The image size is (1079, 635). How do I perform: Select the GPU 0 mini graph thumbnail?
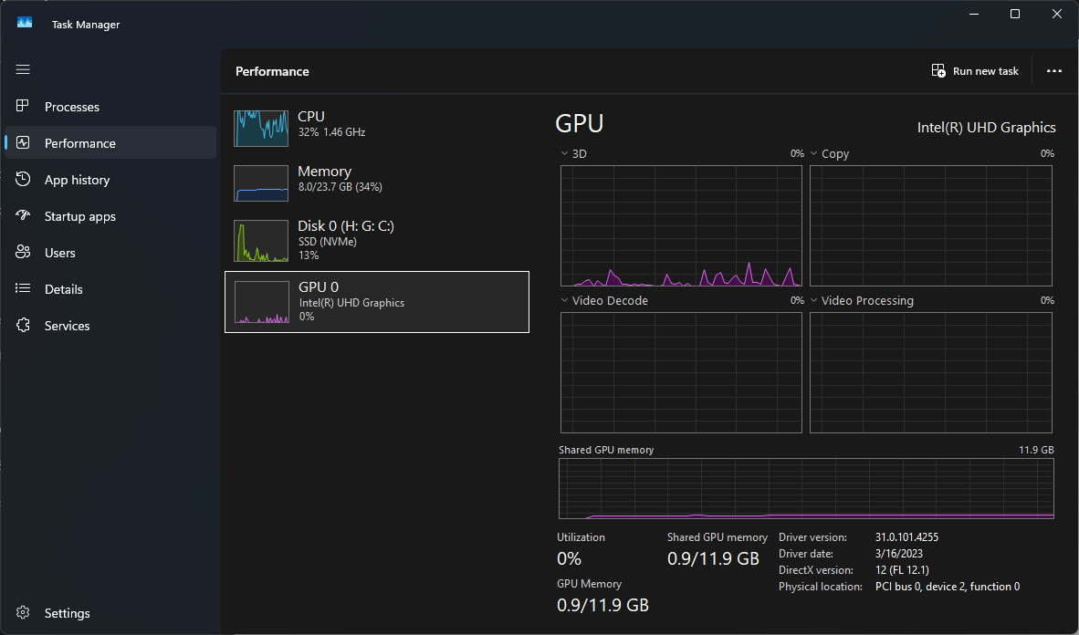click(261, 302)
